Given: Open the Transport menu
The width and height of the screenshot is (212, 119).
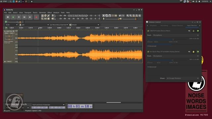Looking at the screenshot, I should click(x=28, y=13).
